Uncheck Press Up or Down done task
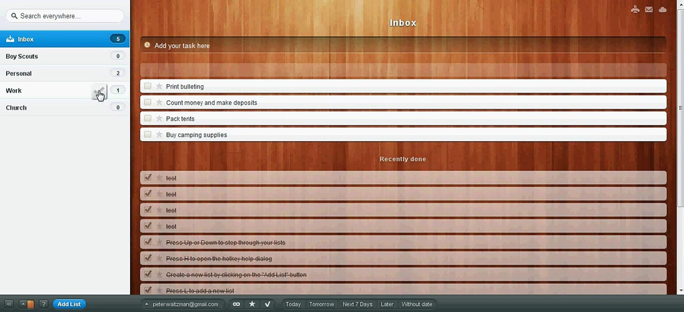Viewport: 684px width, 312px height. point(148,242)
